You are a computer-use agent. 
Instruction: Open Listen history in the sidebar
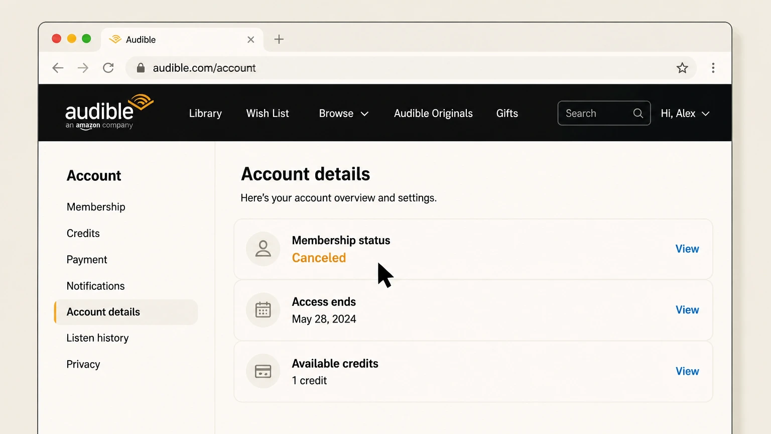(x=97, y=338)
